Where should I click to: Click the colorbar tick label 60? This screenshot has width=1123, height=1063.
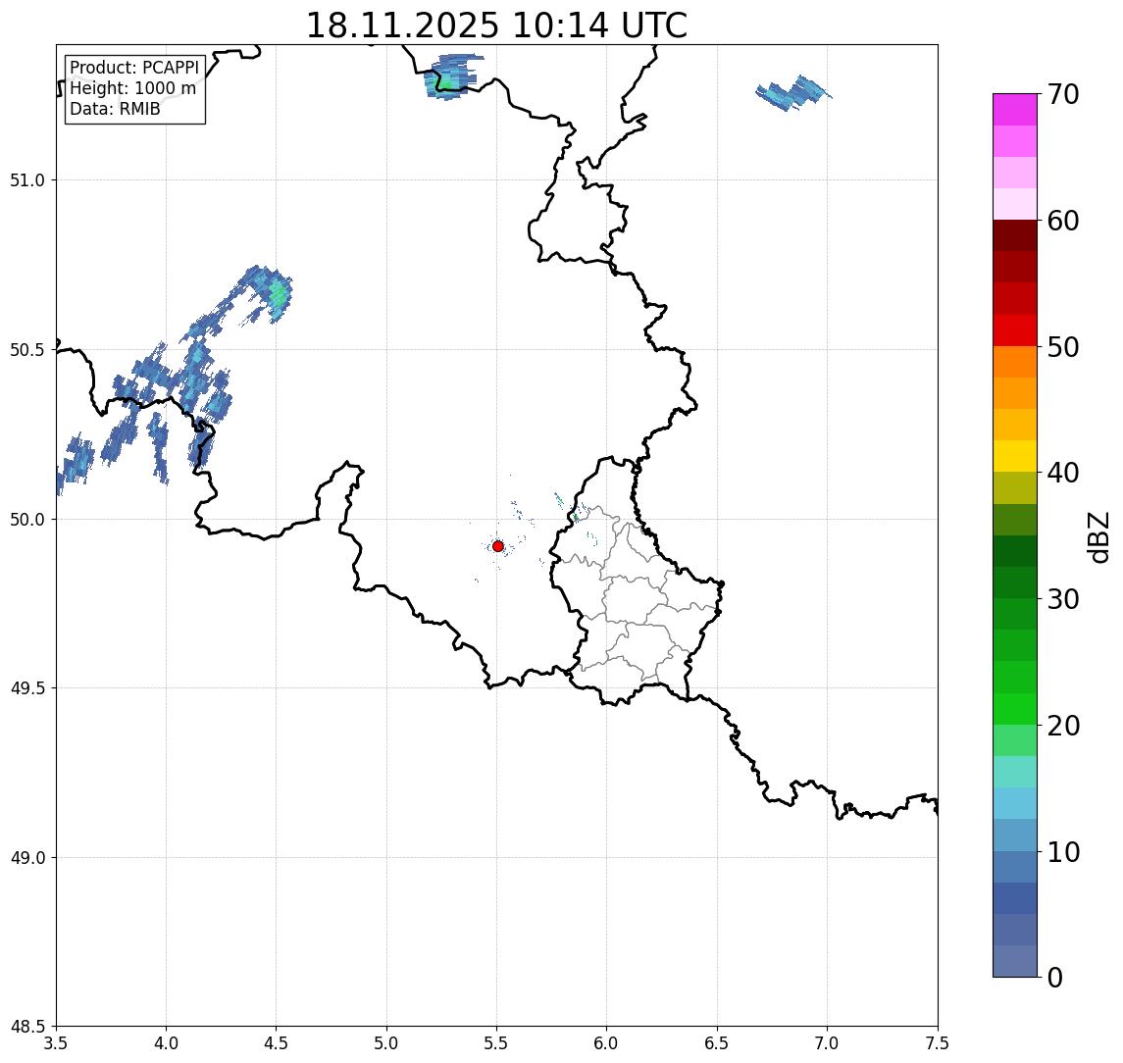(x=1062, y=221)
